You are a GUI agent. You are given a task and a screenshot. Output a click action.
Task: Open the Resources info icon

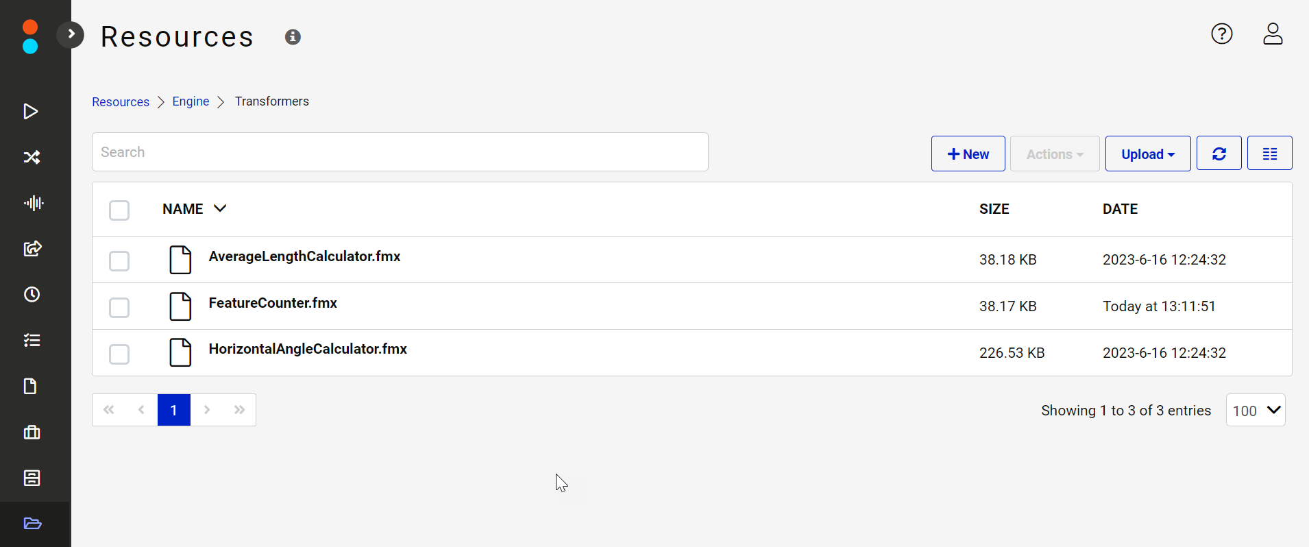point(293,37)
